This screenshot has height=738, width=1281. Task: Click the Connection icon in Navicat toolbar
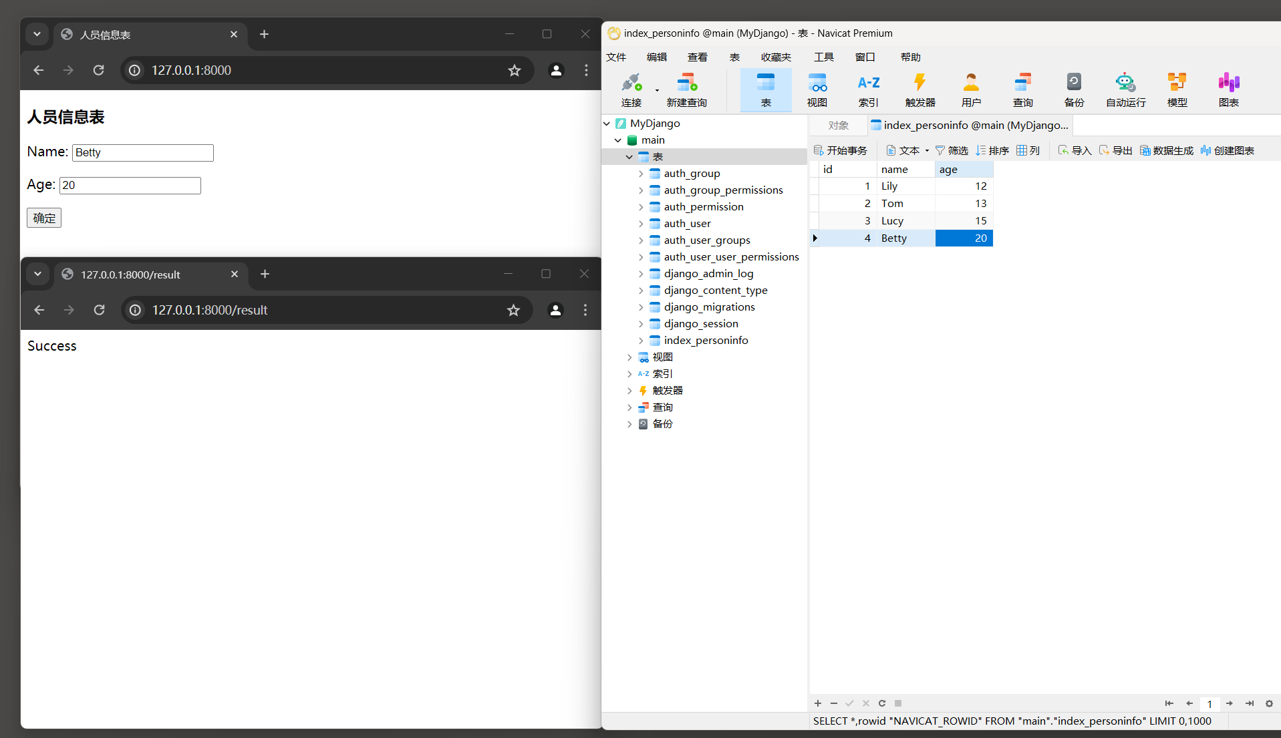[x=631, y=89]
